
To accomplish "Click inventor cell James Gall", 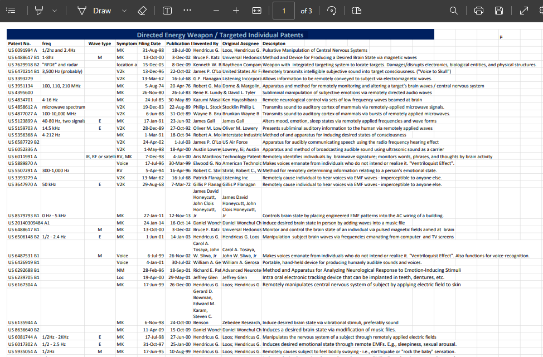I will [204, 121].
